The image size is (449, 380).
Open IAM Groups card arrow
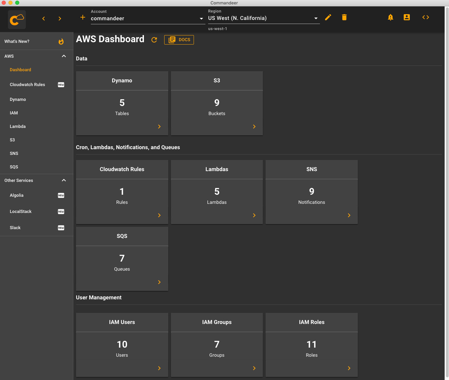click(x=254, y=368)
